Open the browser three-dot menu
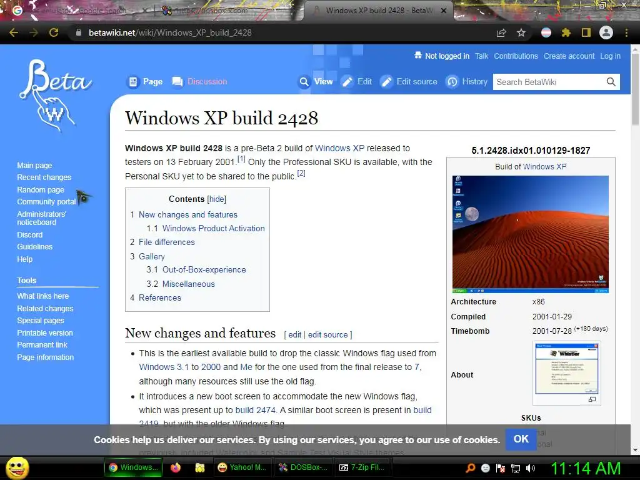Image resolution: width=640 pixels, height=480 pixels. tap(626, 32)
